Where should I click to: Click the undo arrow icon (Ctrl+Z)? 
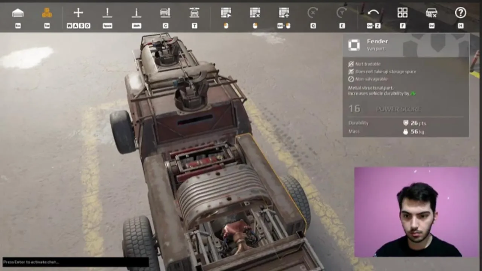coord(374,13)
